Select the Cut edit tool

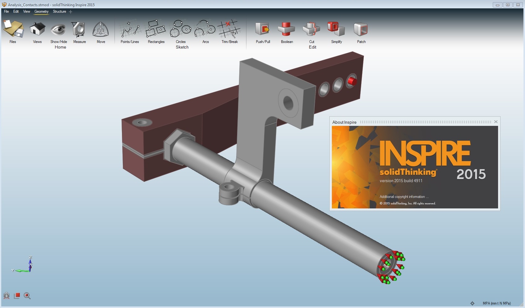coord(311,29)
